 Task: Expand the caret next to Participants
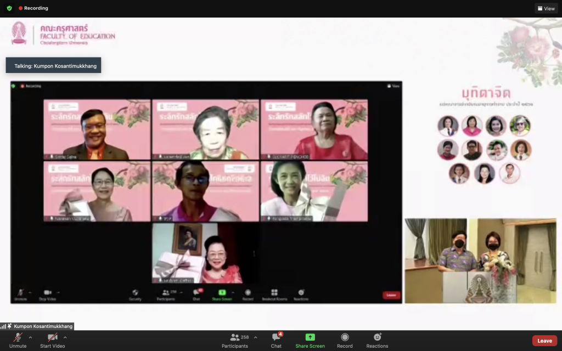coord(256,337)
